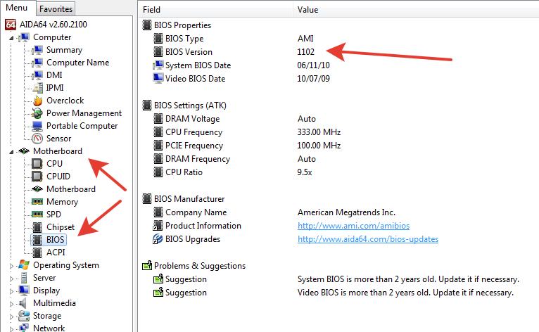Click the BIOS Properties section icon
Screen dimensions: 539x332
coord(147,25)
